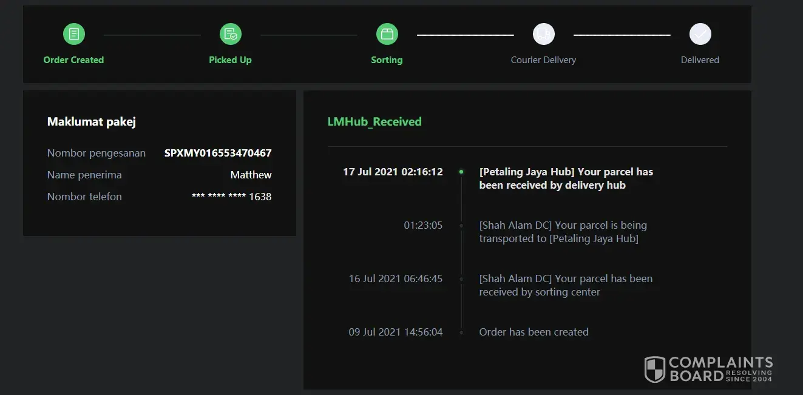Click the Picked Up step icon

(x=231, y=34)
